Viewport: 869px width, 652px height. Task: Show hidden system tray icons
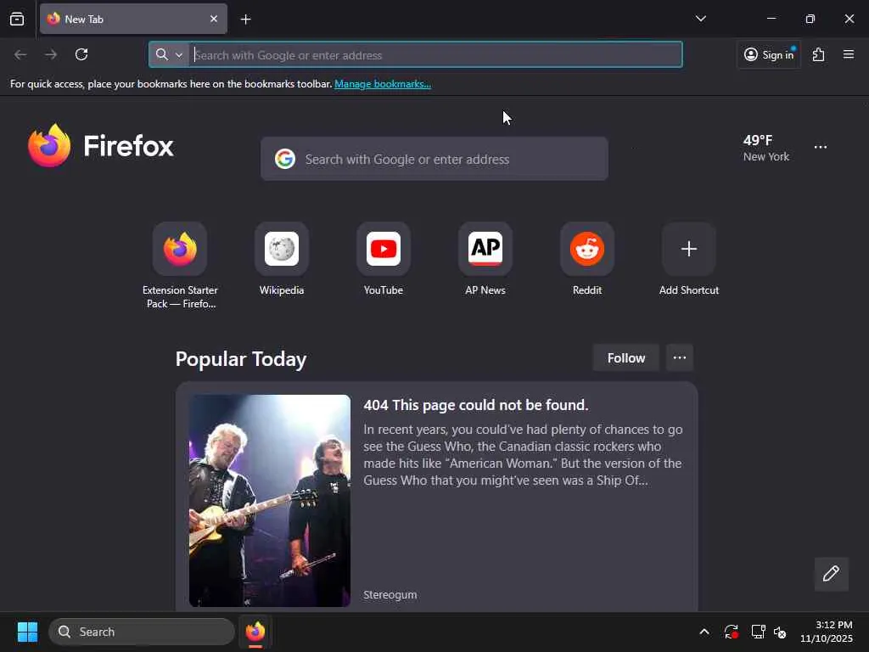click(x=704, y=632)
